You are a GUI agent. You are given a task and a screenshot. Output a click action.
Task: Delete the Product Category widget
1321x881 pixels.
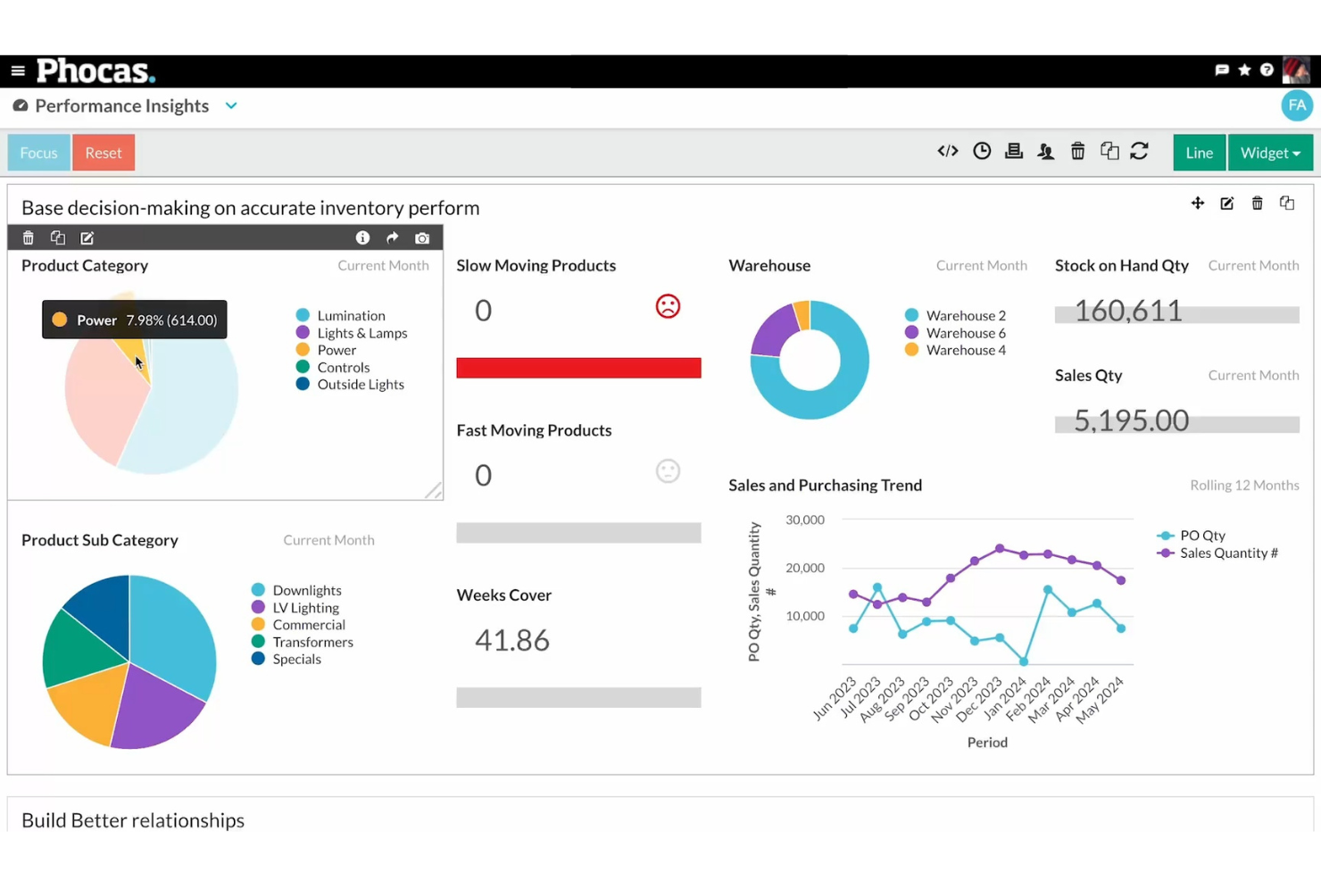pos(28,237)
